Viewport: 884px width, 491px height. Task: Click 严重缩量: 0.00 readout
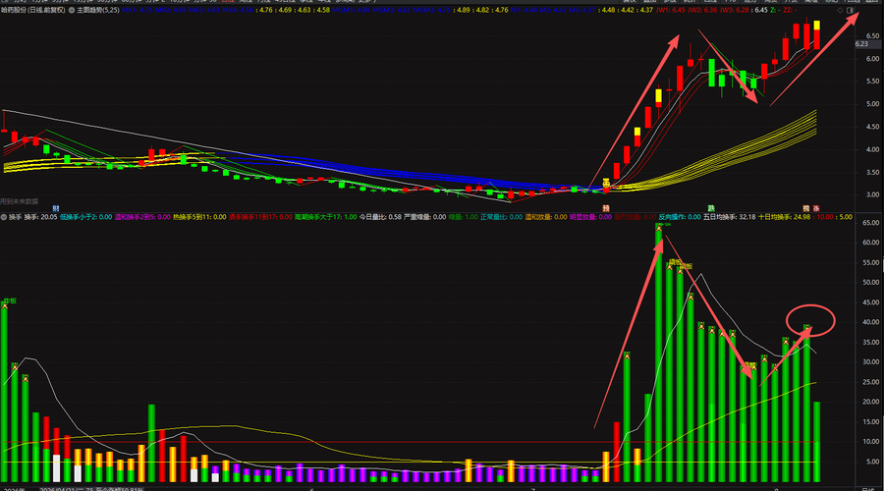424,217
